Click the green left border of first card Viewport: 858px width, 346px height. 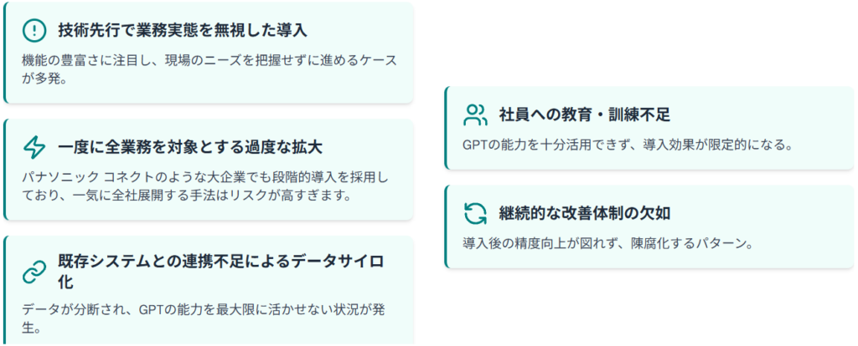5,53
